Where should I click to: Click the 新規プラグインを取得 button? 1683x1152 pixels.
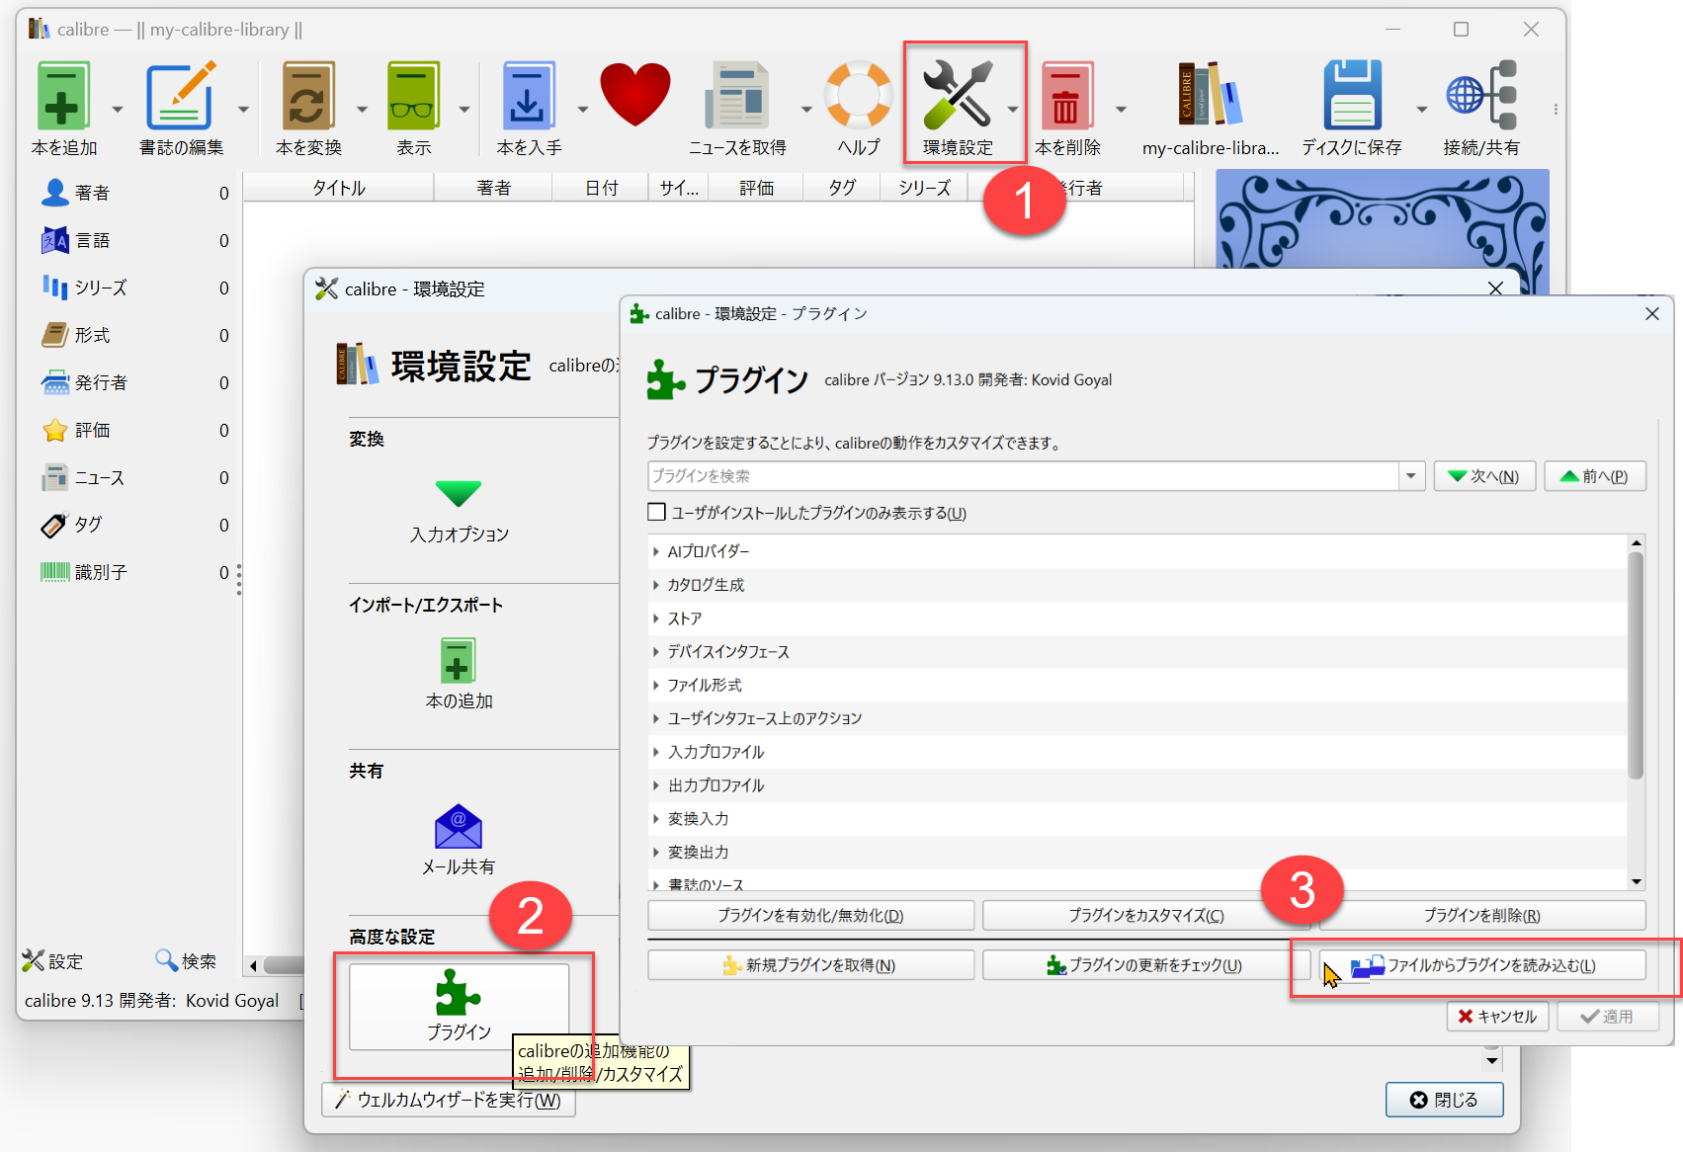coord(810,965)
